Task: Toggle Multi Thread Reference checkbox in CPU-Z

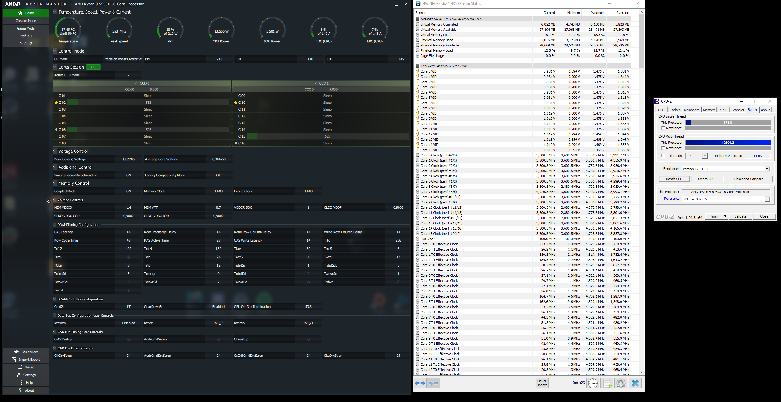Action: 663,148
